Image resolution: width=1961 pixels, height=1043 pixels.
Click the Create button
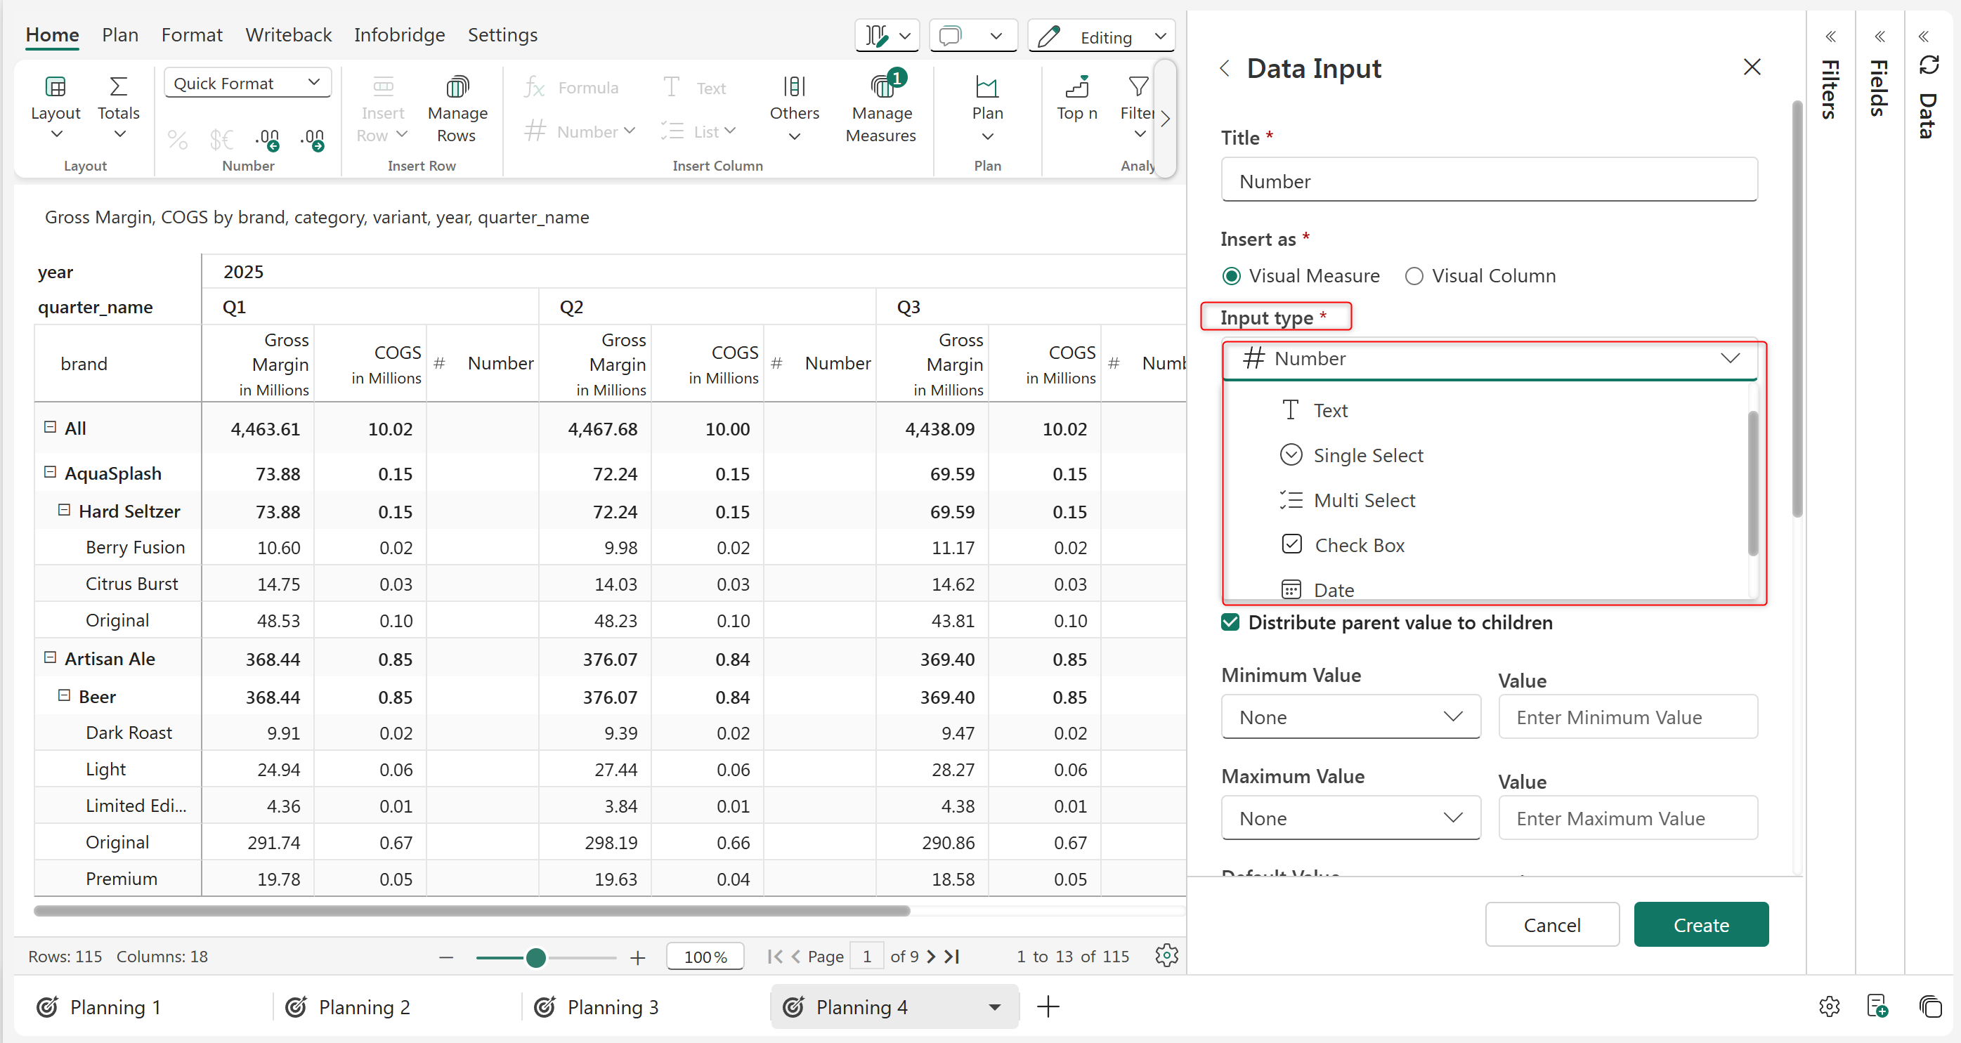point(1700,924)
